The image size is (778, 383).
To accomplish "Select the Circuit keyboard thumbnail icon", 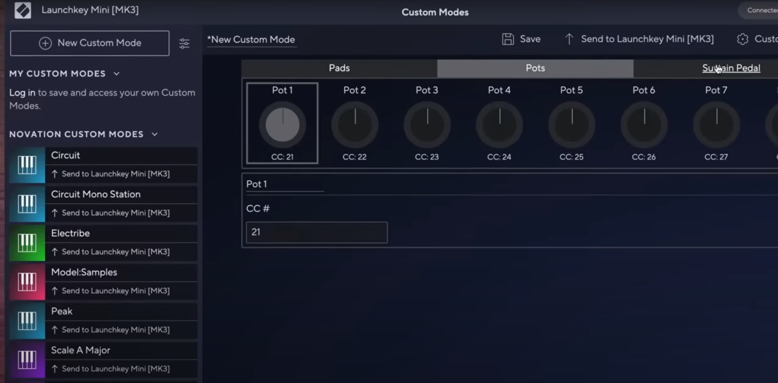I will (x=27, y=165).
